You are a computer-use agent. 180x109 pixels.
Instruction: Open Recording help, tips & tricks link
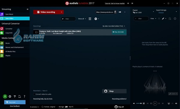[43, 99]
